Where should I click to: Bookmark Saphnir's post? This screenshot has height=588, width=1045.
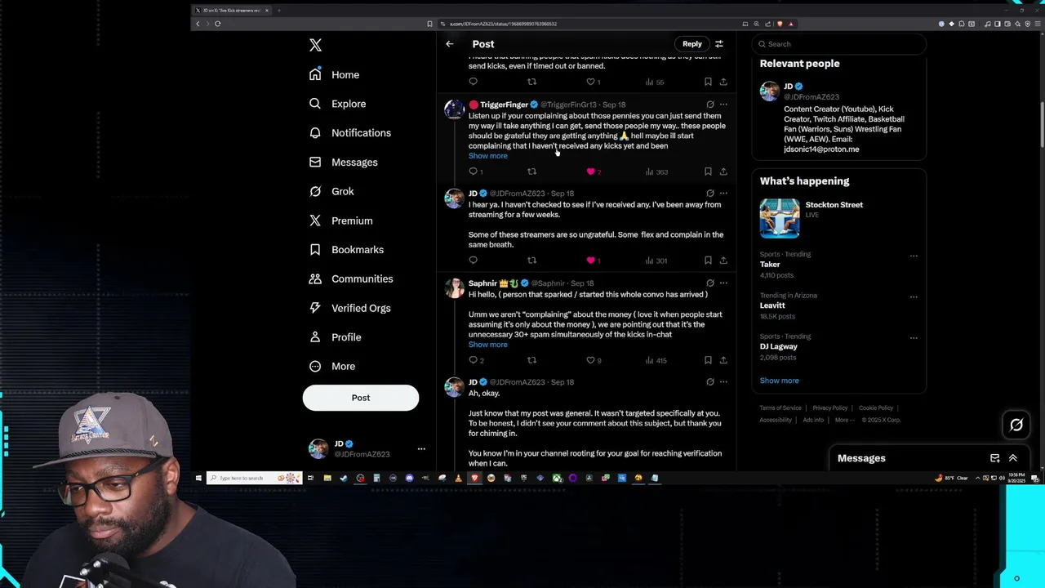[x=708, y=360]
